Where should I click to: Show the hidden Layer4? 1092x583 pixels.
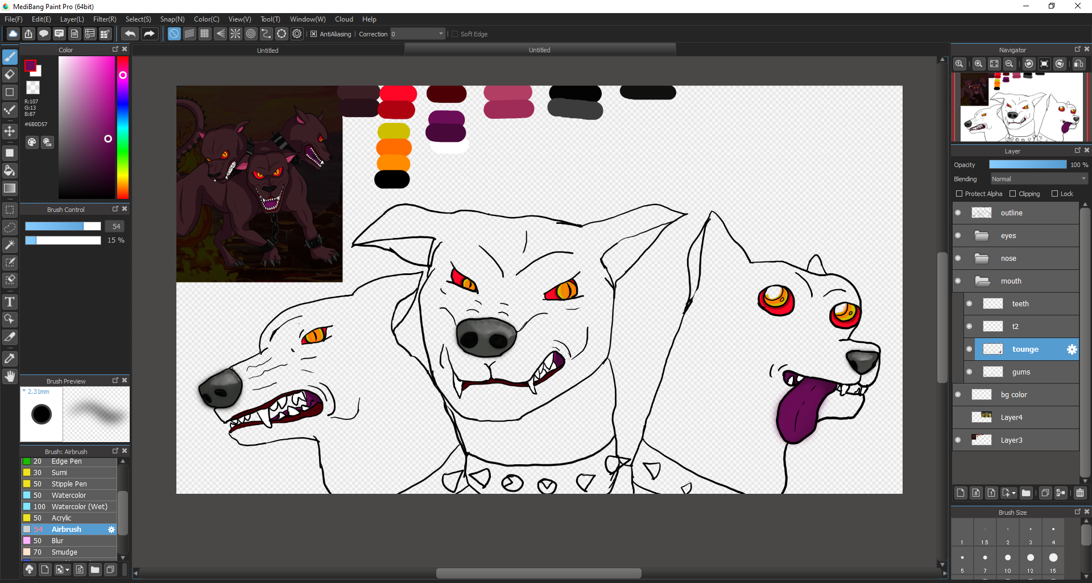pyautogui.click(x=958, y=418)
